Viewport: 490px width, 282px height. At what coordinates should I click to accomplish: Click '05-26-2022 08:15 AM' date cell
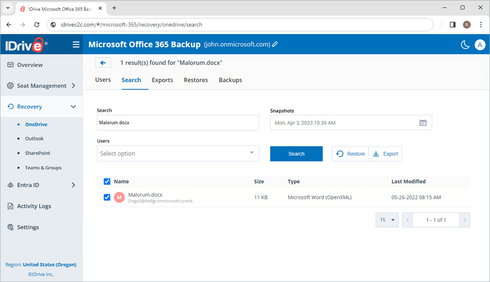point(416,197)
